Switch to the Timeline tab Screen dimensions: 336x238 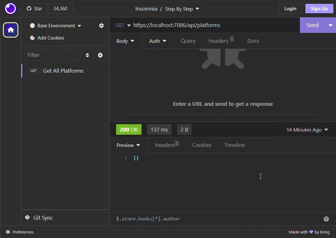point(234,145)
